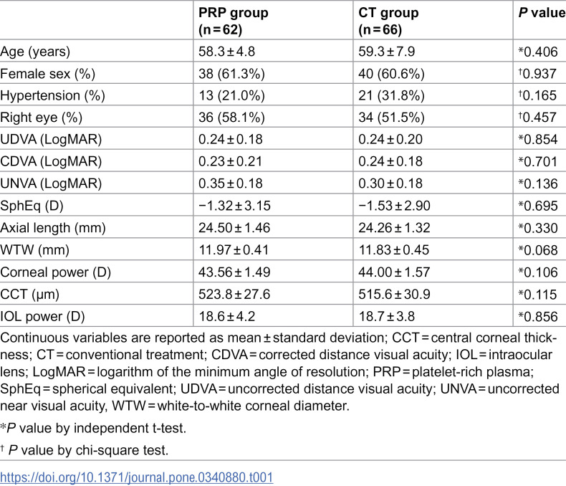This screenshot has height=486, width=566.
Task: Select the 0.068 WTW P value cell
Action: point(538,250)
